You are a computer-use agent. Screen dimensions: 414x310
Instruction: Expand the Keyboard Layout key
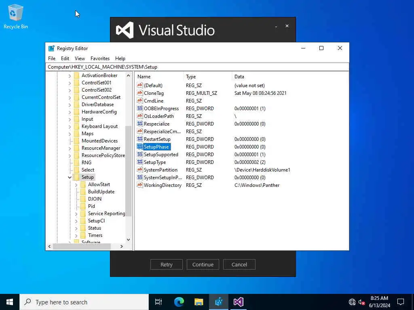[x=70, y=126]
